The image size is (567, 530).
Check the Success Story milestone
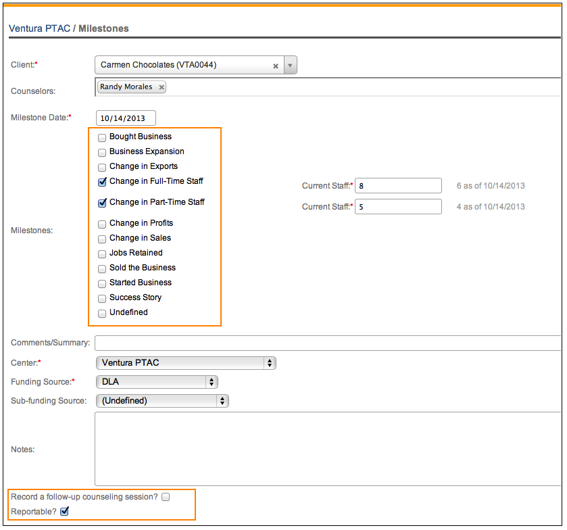[x=102, y=298]
